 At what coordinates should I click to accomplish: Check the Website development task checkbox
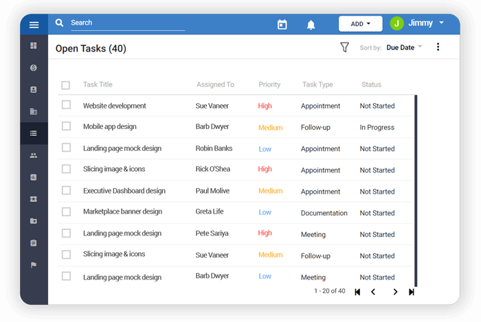pos(66,105)
